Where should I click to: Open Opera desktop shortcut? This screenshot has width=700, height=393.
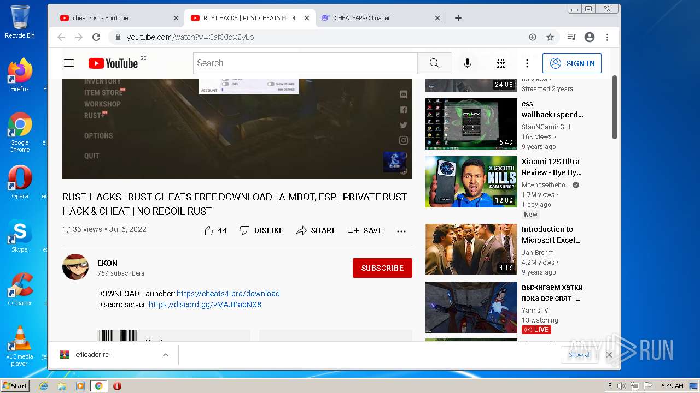tap(20, 182)
